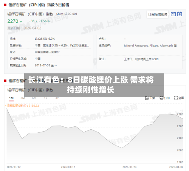This screenshot has width=189, height=171.
Task: Click the chart low point near 2026/03/24
Action: tap(122, 148)
